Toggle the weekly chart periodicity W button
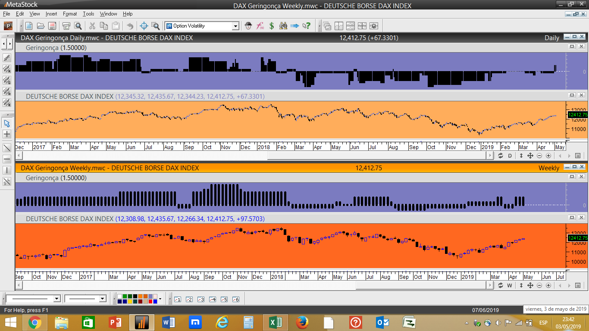This screenshot has height=331, width=589. click(510, 285)
